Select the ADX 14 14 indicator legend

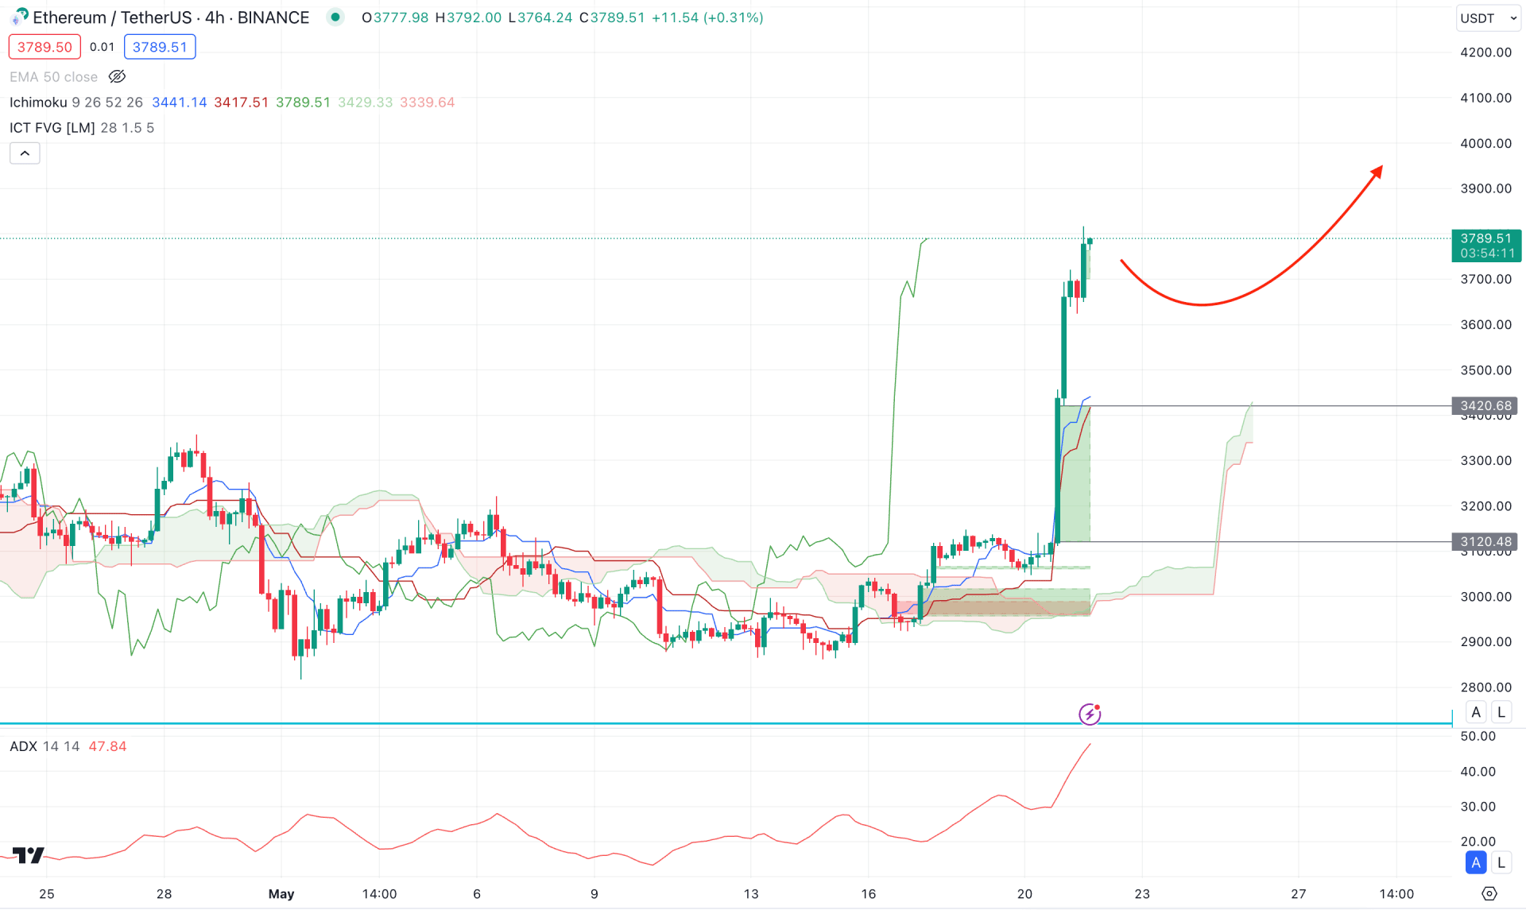pos(45,746)
